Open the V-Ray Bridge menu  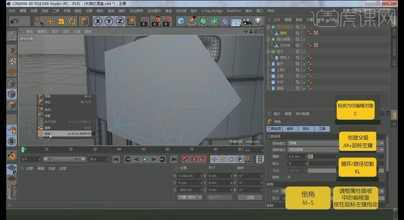point(212,11)
